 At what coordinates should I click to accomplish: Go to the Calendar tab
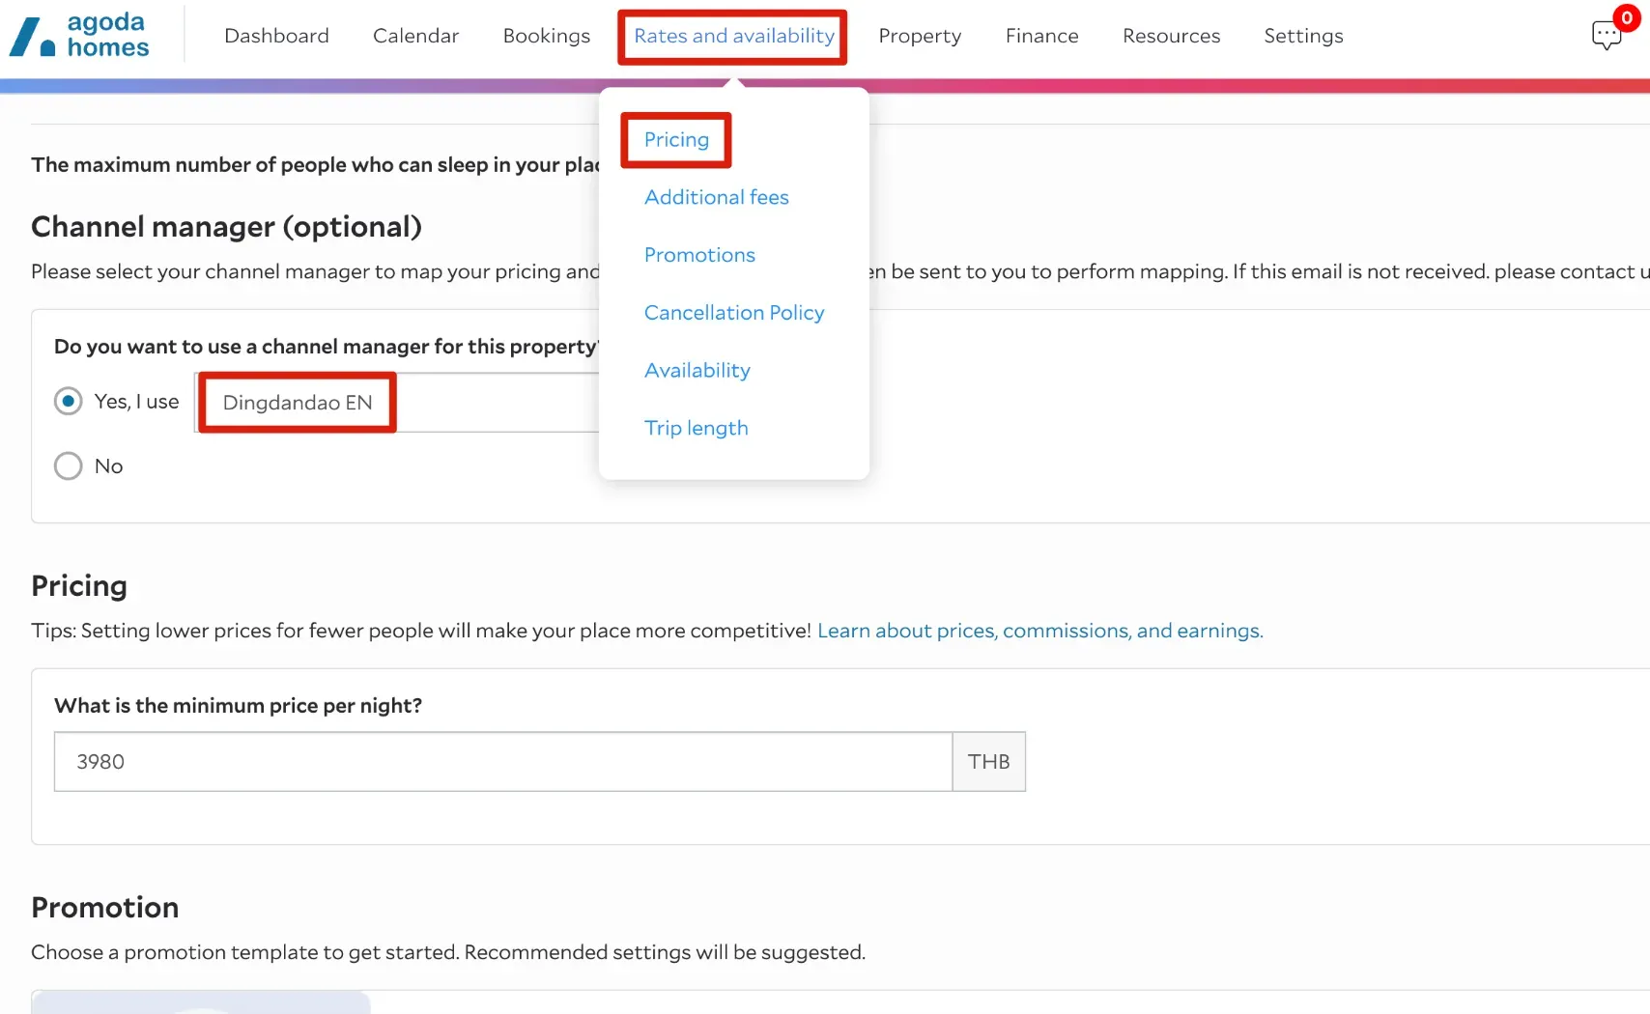(x=415, y=36)
